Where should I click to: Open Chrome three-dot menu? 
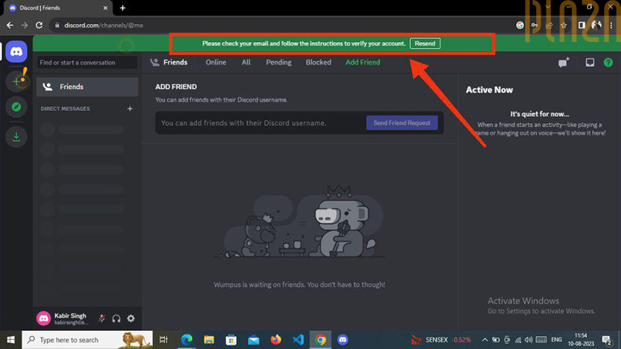point(611,25)
